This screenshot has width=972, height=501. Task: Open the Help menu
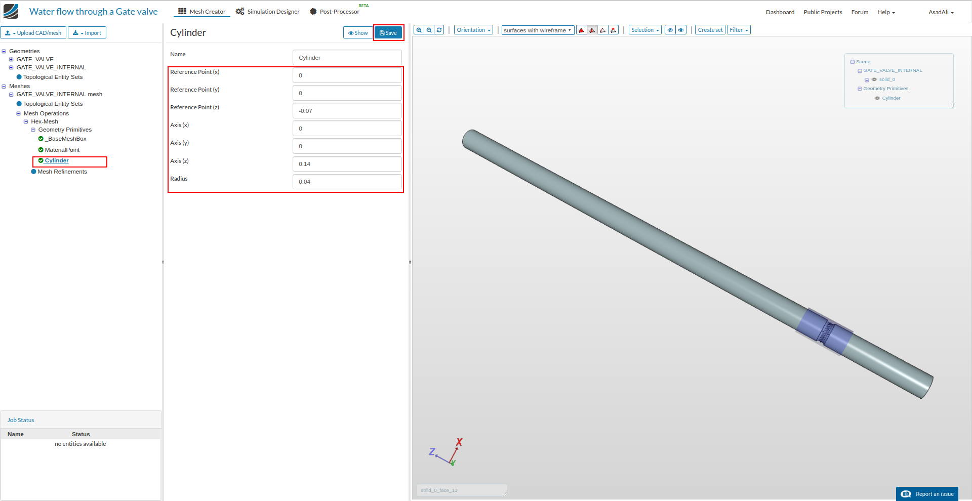[x=886, y=12]
